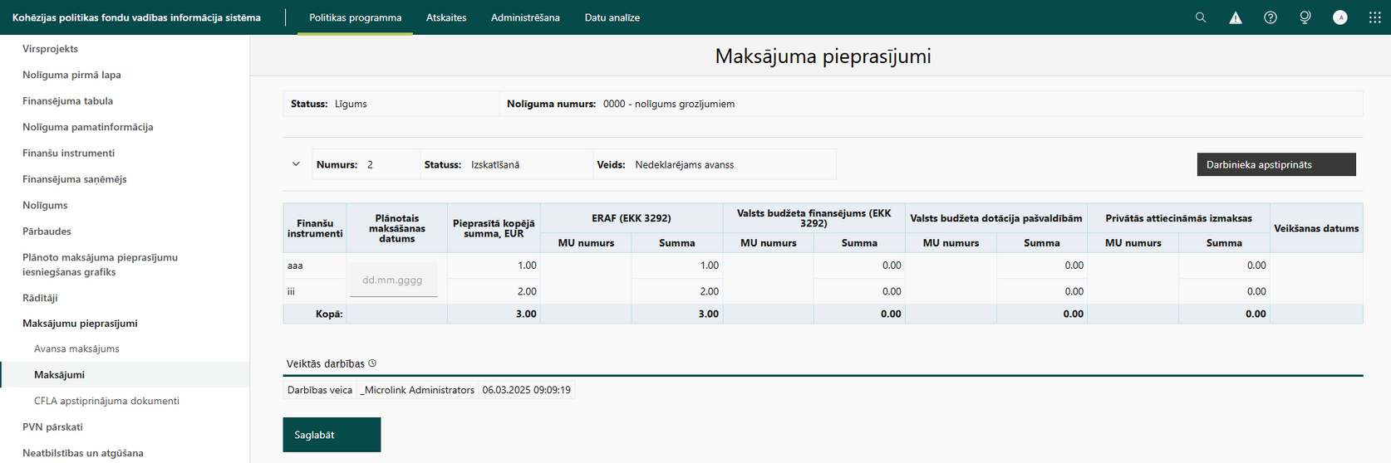Expand Maksājumu pieprasījumi in sidebar

(80, 324)
